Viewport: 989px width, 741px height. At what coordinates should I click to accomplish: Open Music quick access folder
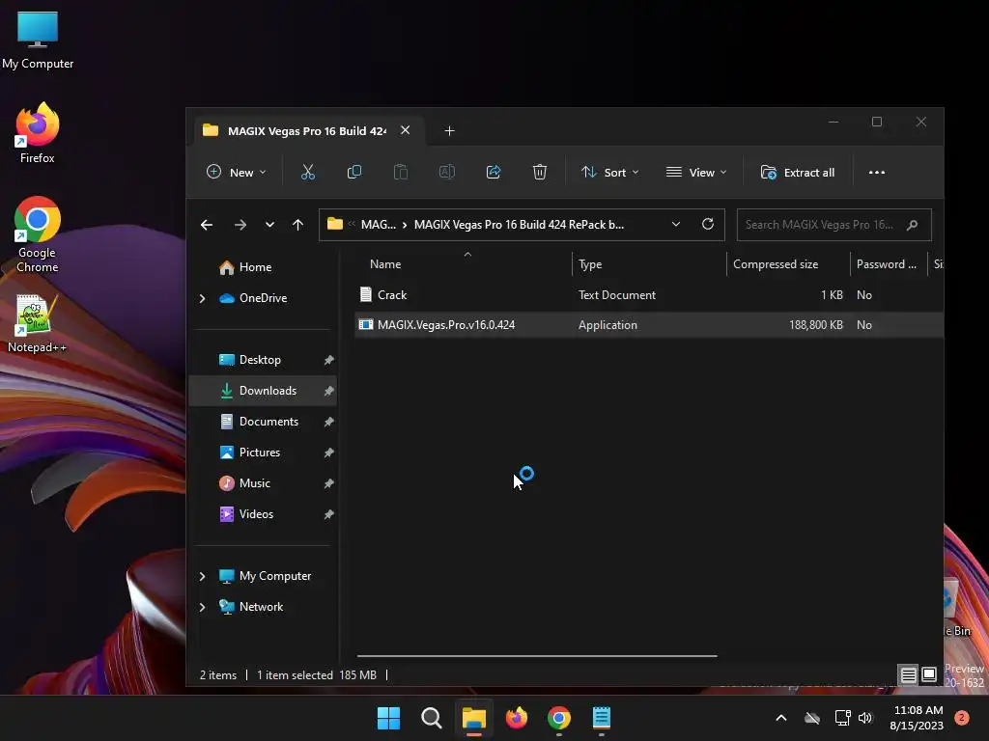click(x=254, y=483)
